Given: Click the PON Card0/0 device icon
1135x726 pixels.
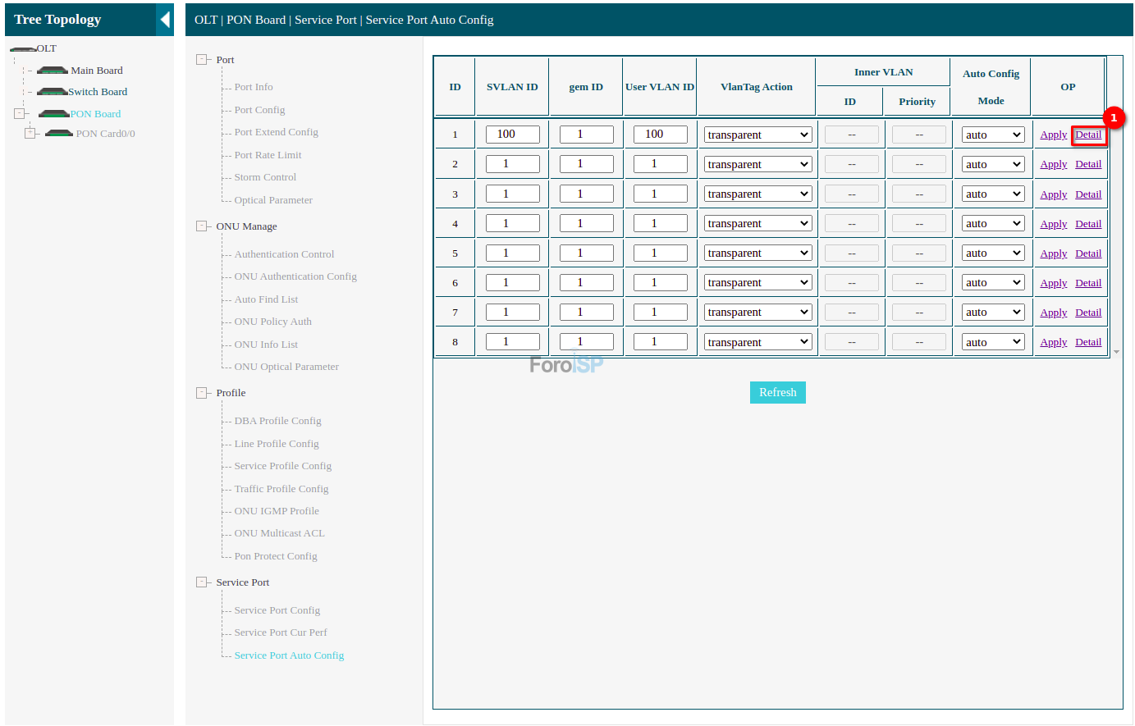Looking at the screenshot, I should [x=59, y=134].
